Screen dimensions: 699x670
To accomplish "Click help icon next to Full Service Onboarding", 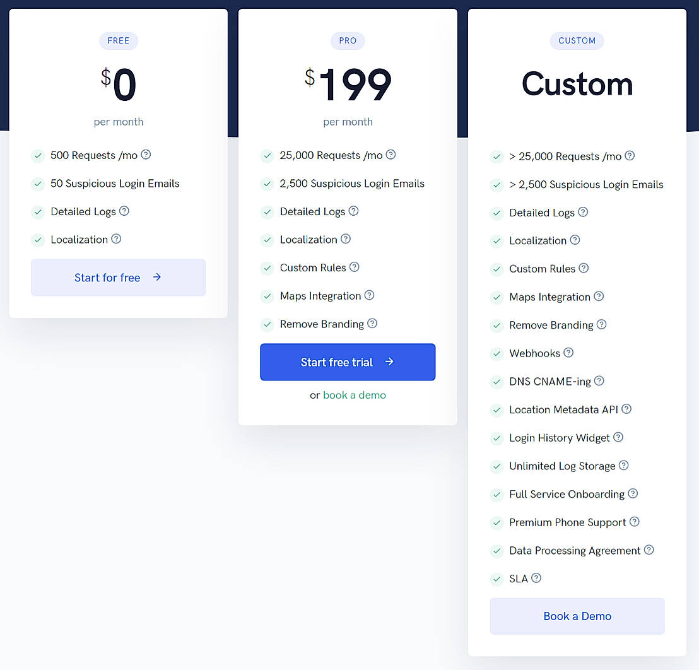I will click(x=633, y=493).
